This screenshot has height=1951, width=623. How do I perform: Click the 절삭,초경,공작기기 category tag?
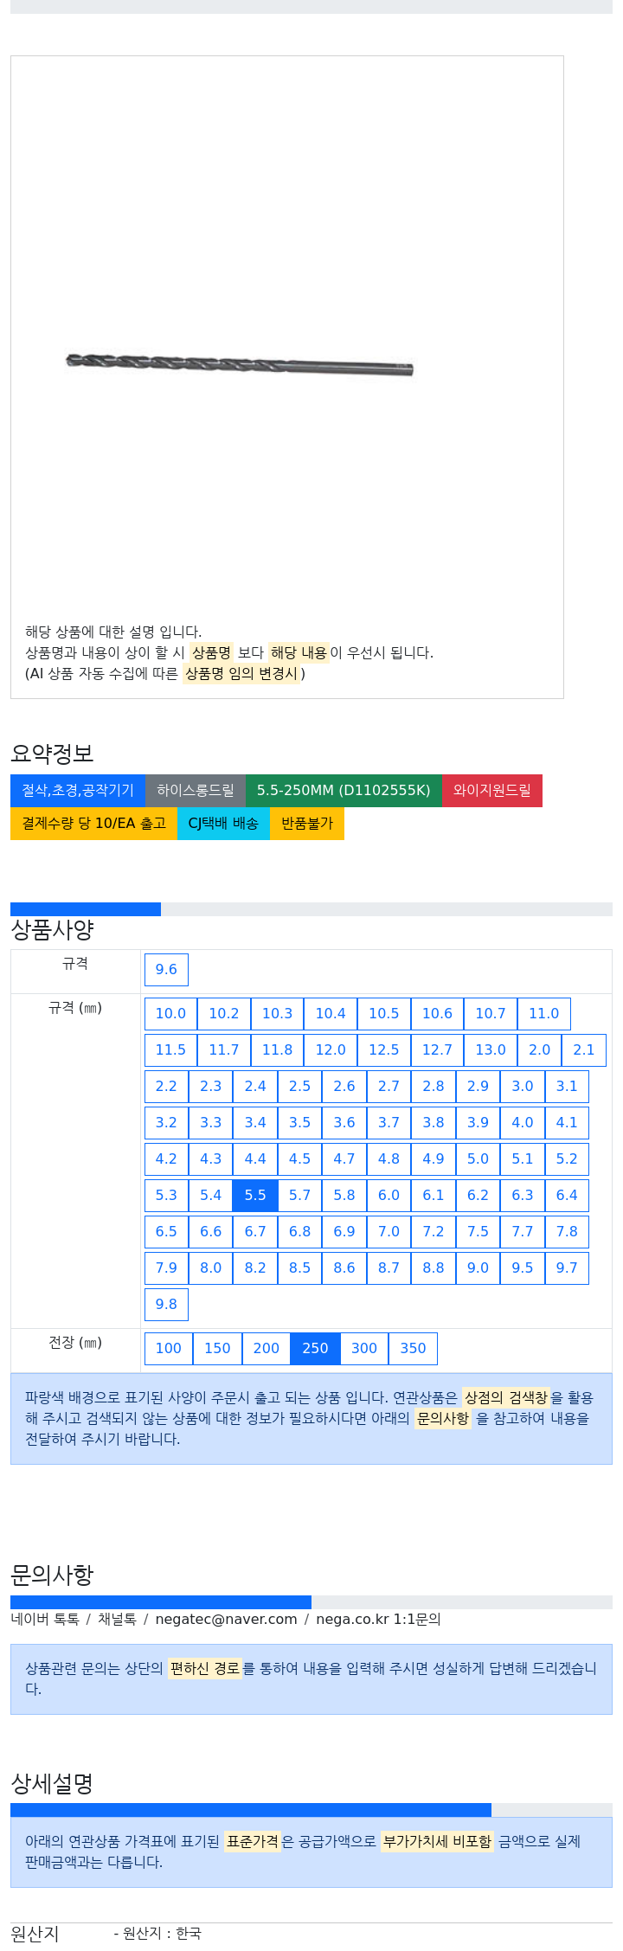(78, 790)
